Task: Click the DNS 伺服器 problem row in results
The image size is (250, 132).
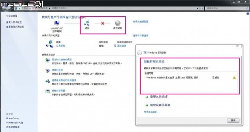Action: click(x=191, y=78)
